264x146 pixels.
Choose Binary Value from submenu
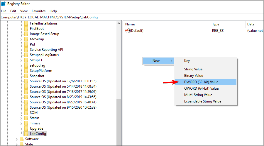coord(206,76)
